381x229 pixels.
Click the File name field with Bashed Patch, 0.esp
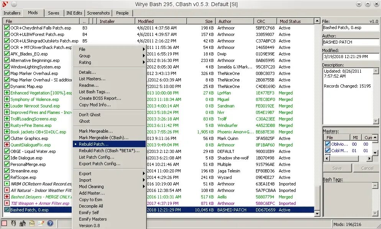click(351, 28)
